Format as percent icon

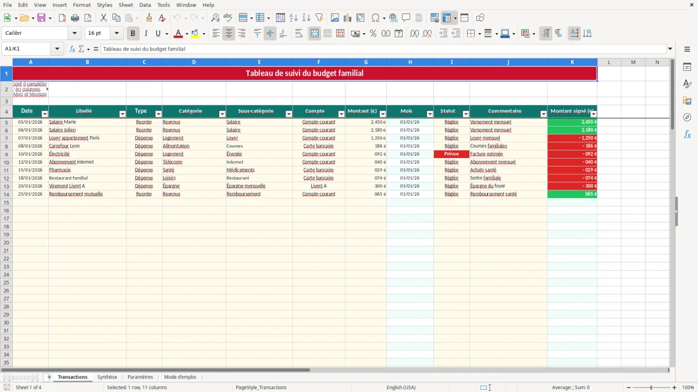[373, 34]
